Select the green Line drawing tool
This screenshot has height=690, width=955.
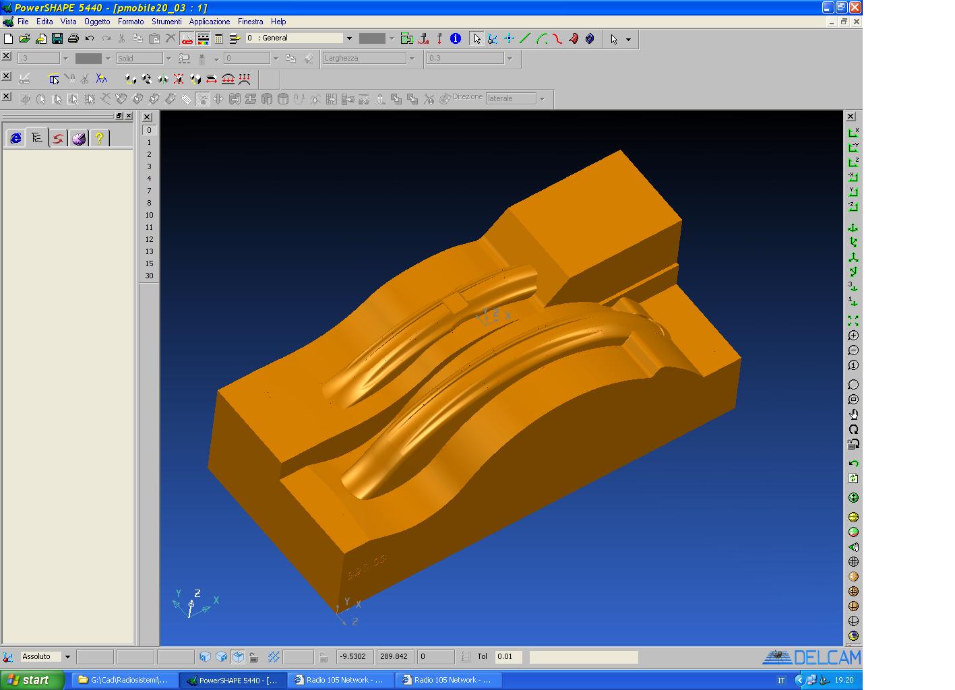(525, 38)
